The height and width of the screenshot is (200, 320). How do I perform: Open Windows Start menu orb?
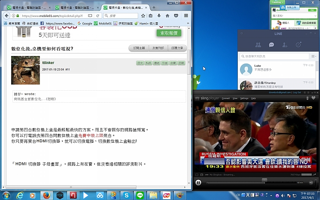[x=6, y=196]
